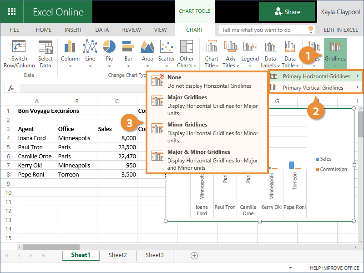
Task: Click the Switch Row/Column icon
Action: [x=19, y=47]
